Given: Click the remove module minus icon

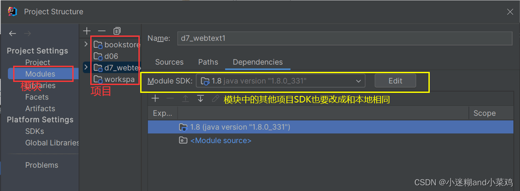Looking at the screenshot, I should (x=102, y=31).
